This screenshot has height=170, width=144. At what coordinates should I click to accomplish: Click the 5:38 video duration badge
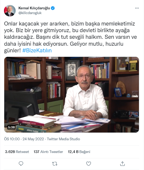click(x=11, y=127)
